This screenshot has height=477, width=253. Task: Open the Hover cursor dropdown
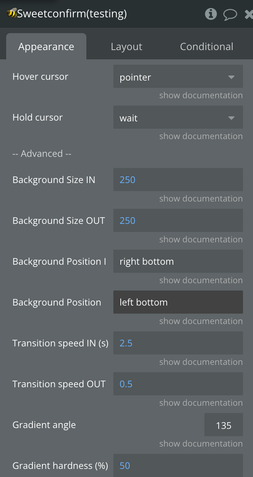[178, 76]
